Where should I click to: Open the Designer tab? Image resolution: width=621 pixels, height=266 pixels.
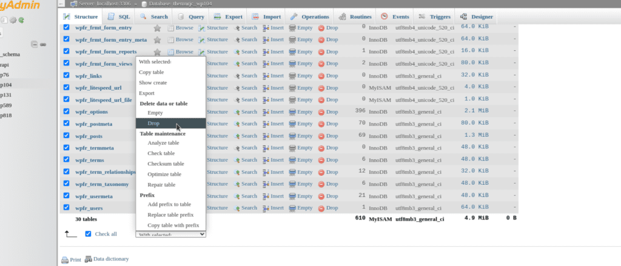[477, 17]
